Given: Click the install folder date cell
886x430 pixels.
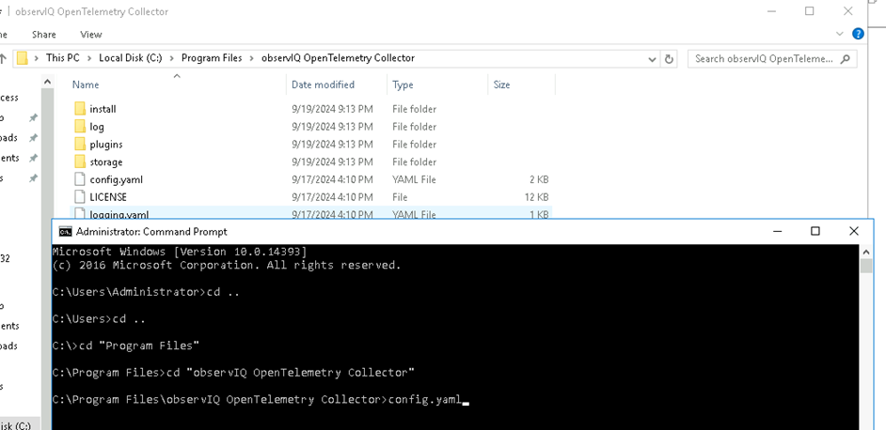Looking at the screenshot, I should [x=332, y=109].
